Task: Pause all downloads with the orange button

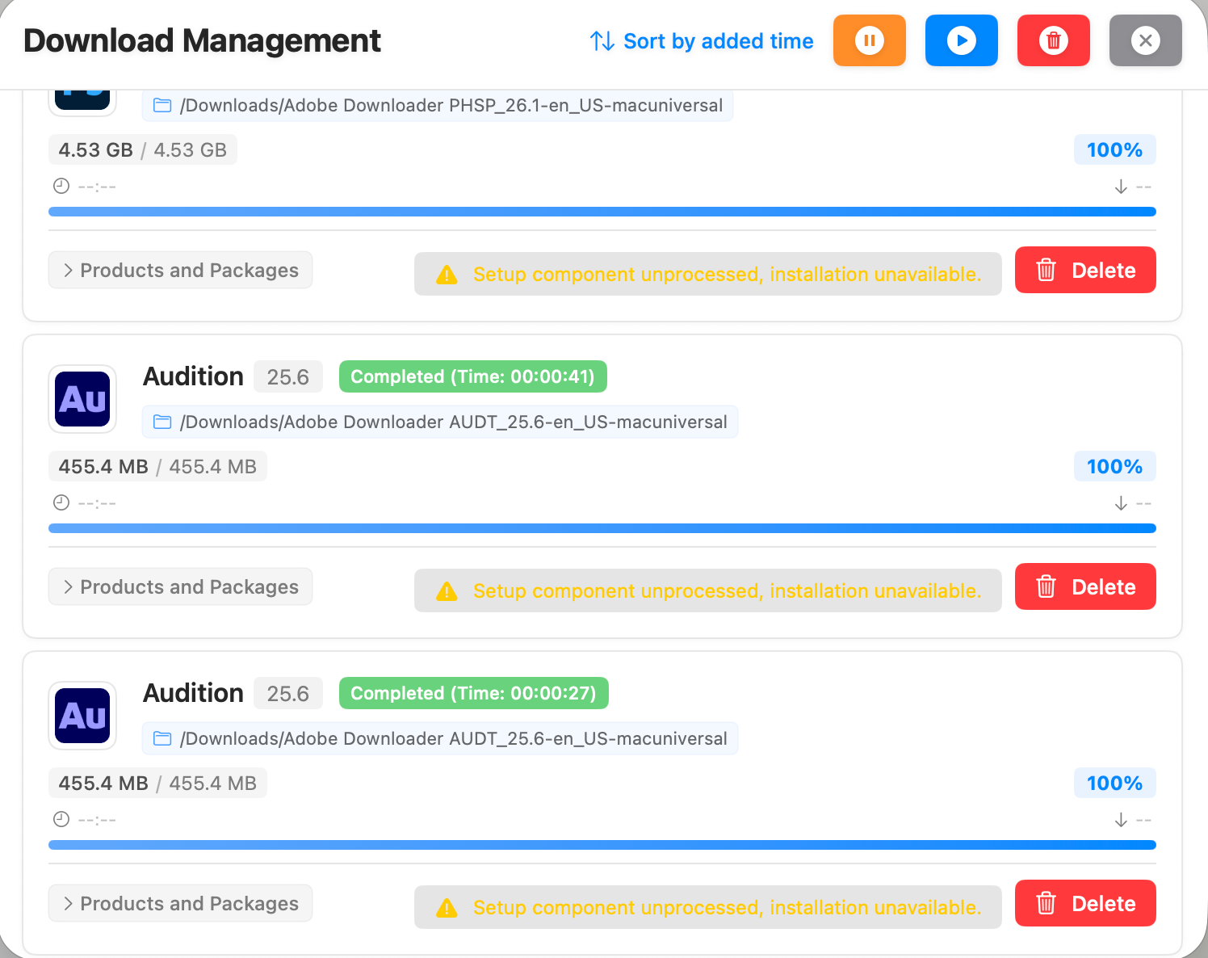Action: [x=869, y=40]
